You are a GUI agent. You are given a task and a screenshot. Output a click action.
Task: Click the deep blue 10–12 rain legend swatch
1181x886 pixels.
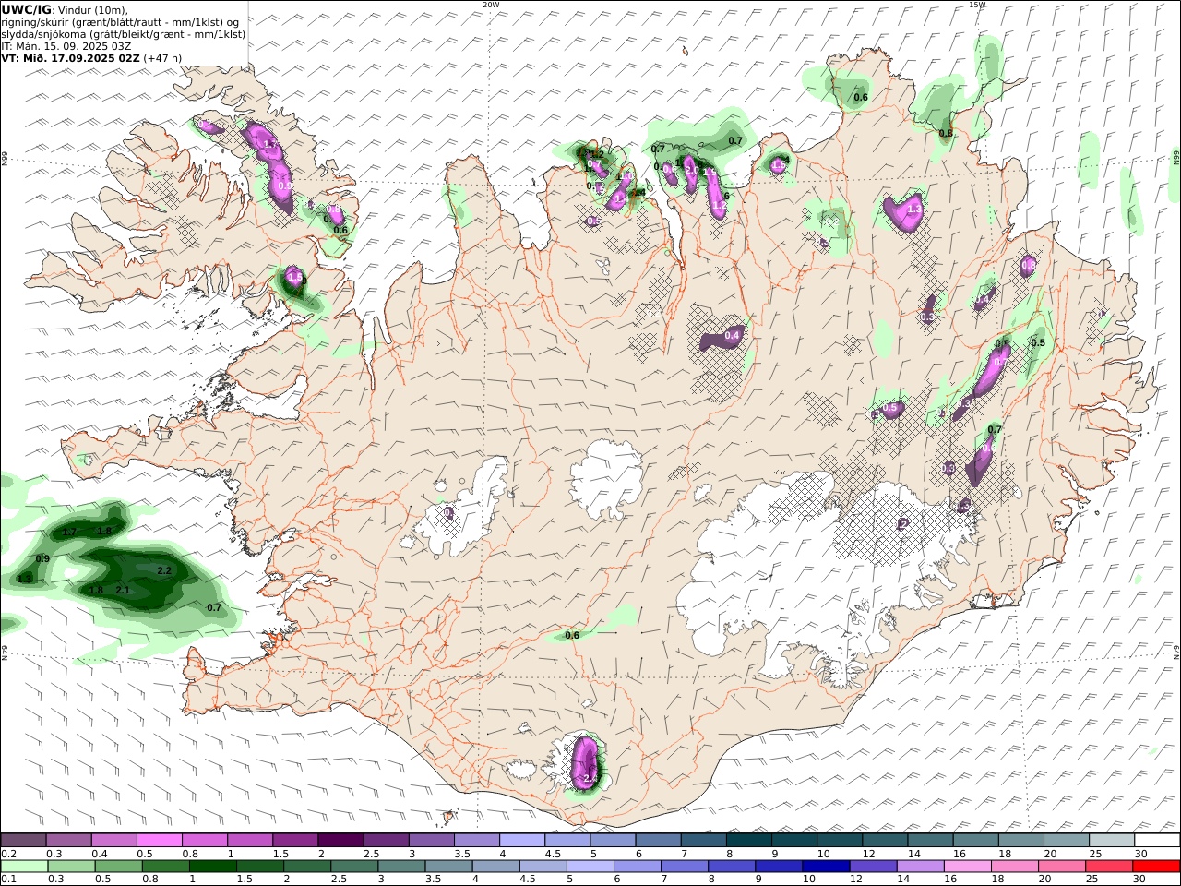pos(825,867)
